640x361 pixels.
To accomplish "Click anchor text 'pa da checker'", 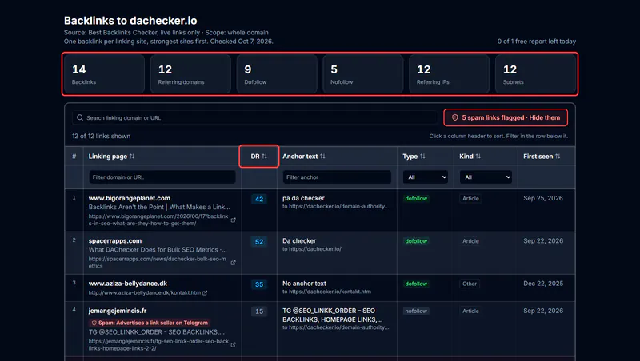I will coord(303,198).
